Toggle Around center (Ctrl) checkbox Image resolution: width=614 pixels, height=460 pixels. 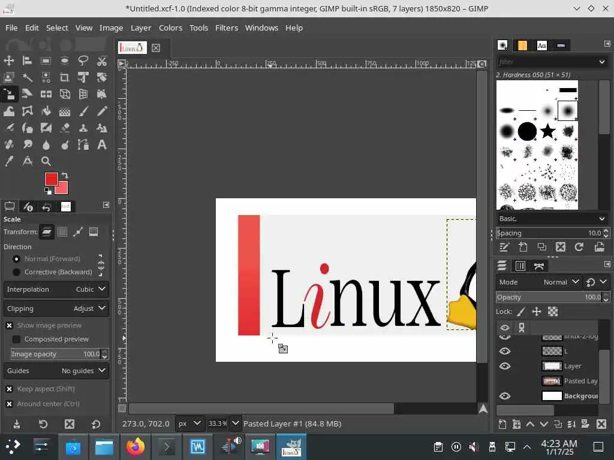[x=10, y=404]
